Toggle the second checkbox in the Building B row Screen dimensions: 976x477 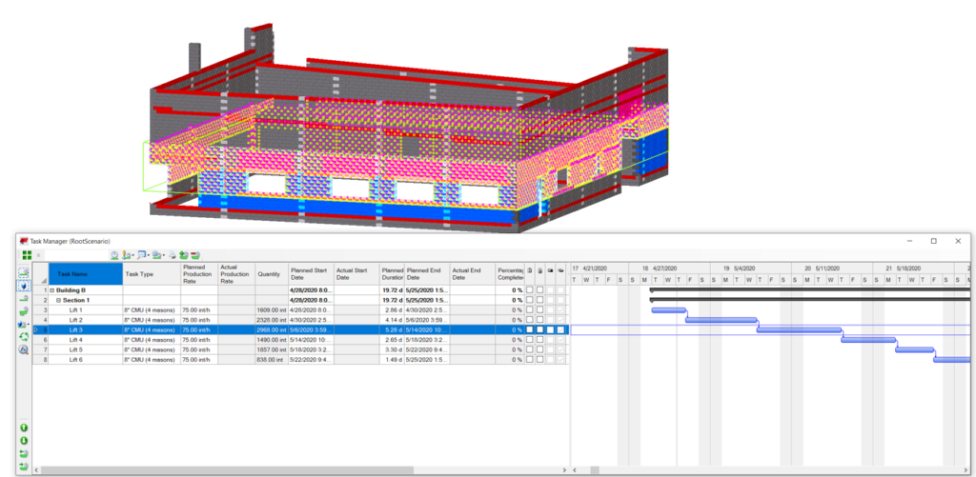click(540, 289)
